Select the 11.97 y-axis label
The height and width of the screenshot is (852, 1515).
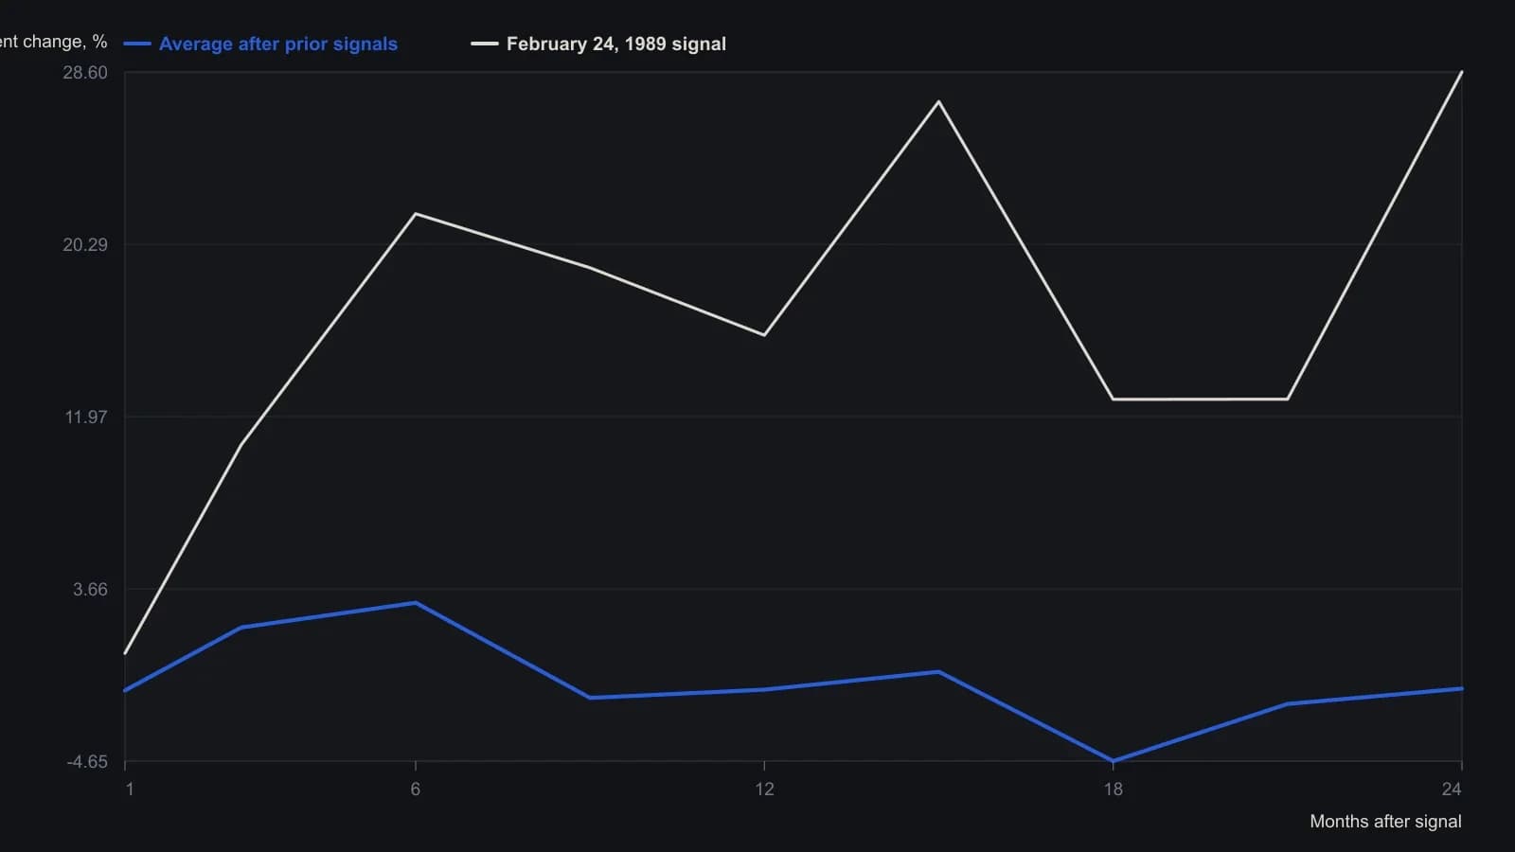pos(86,417)
